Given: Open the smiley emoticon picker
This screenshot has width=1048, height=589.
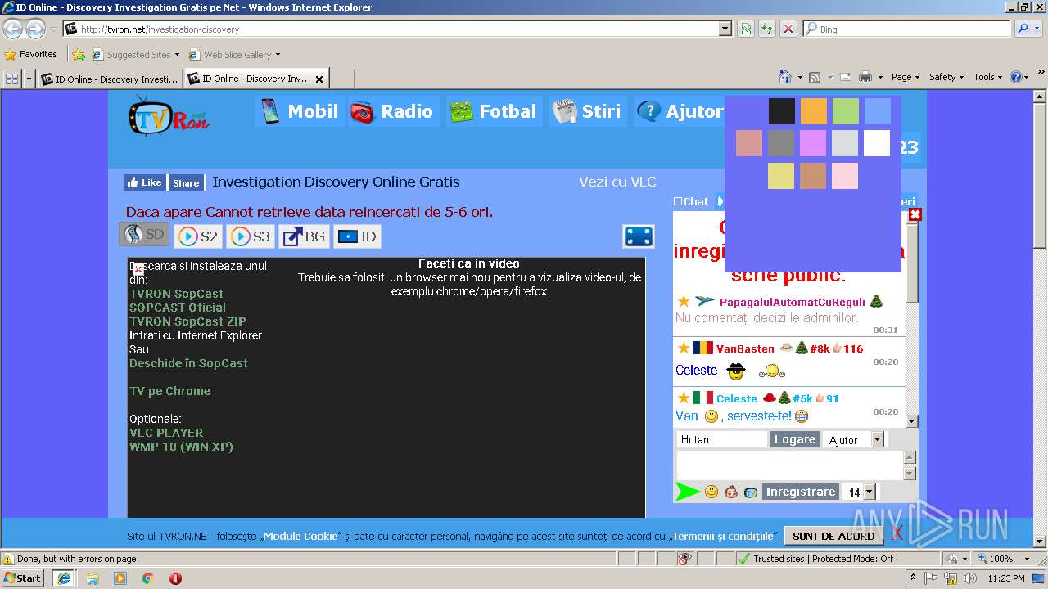Looking at the screenshot, I should [x=711, y=492].
